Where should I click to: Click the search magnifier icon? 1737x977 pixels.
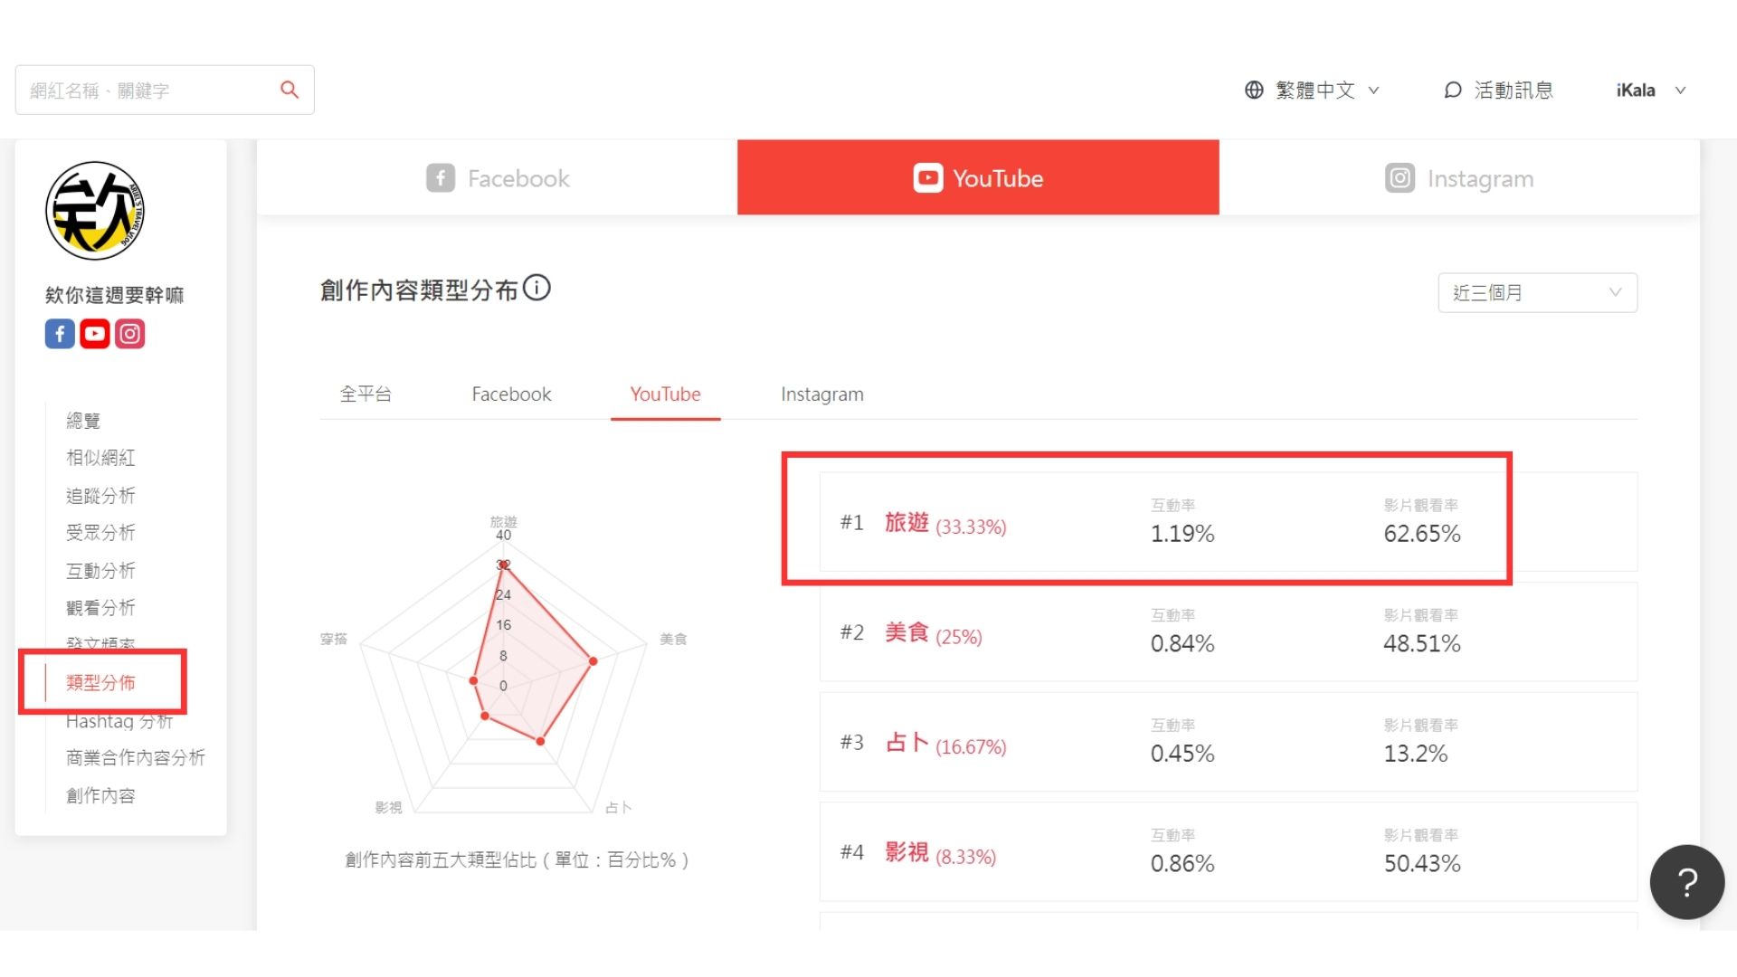tap(289, 90)
